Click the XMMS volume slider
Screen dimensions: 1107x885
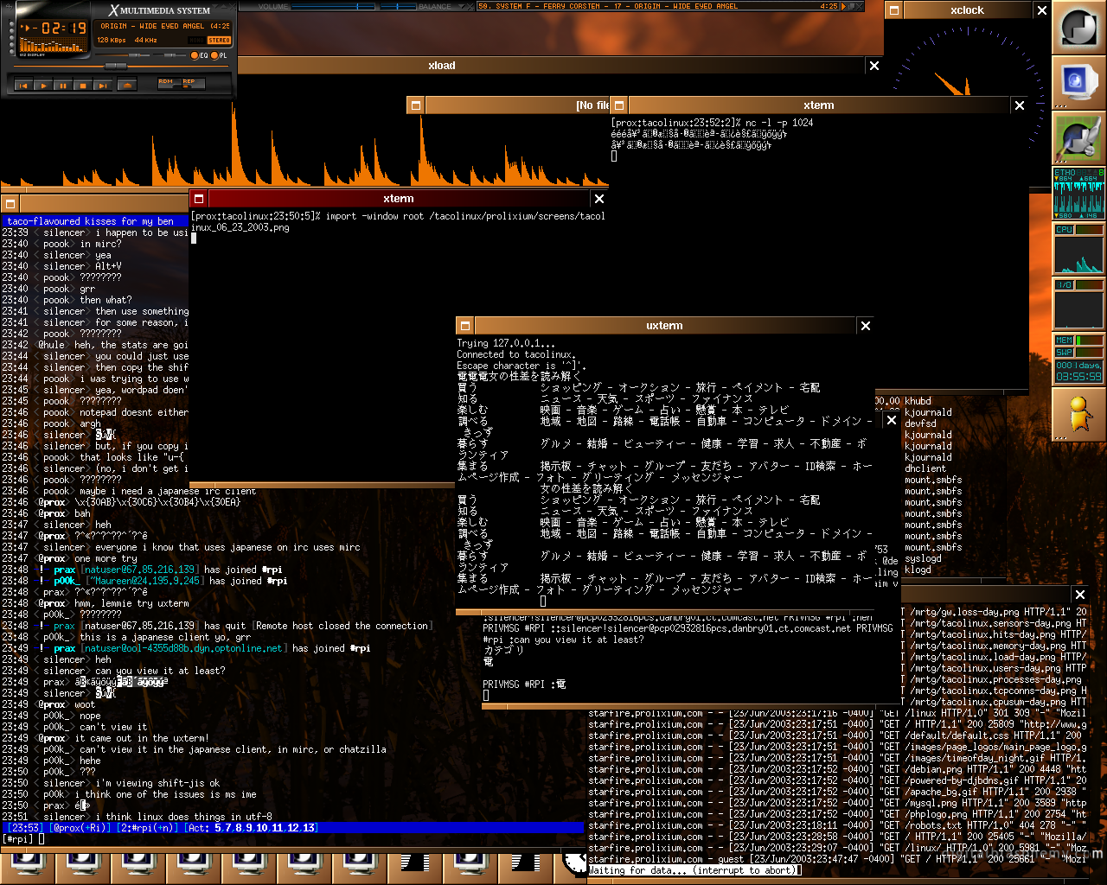pyautogui.click(x=122, y=55)
